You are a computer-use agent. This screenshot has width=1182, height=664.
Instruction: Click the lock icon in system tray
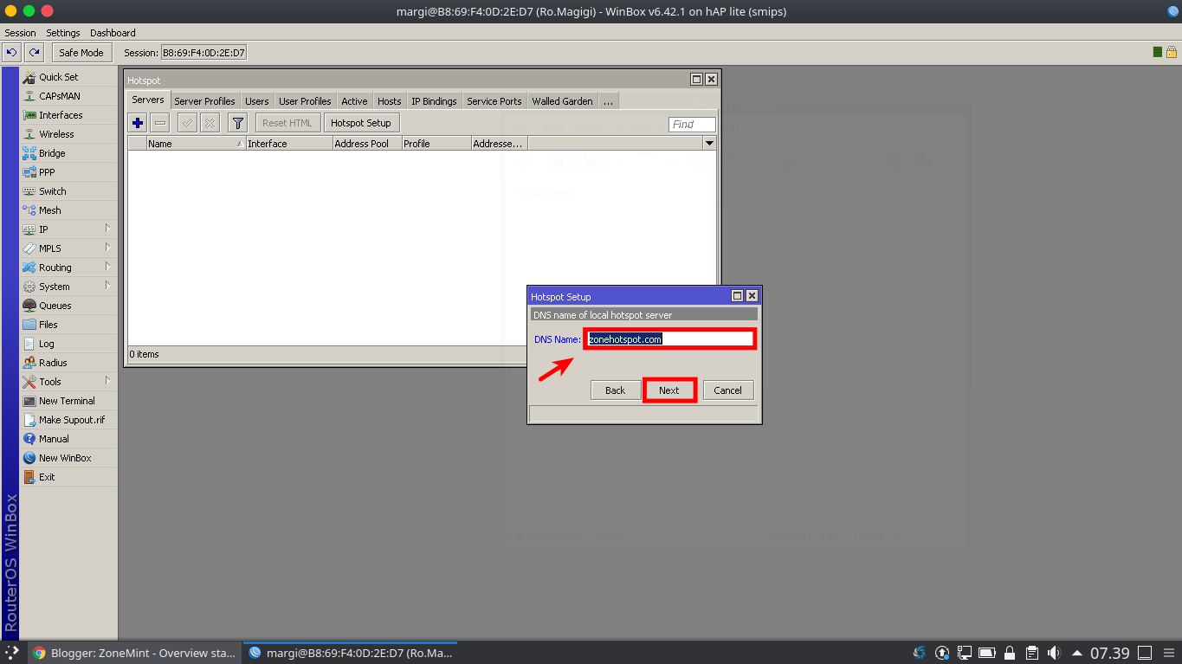(x=1010, y=653)
